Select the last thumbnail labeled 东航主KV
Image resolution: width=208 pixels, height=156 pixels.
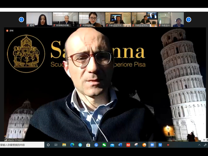(x=171, y=20)
